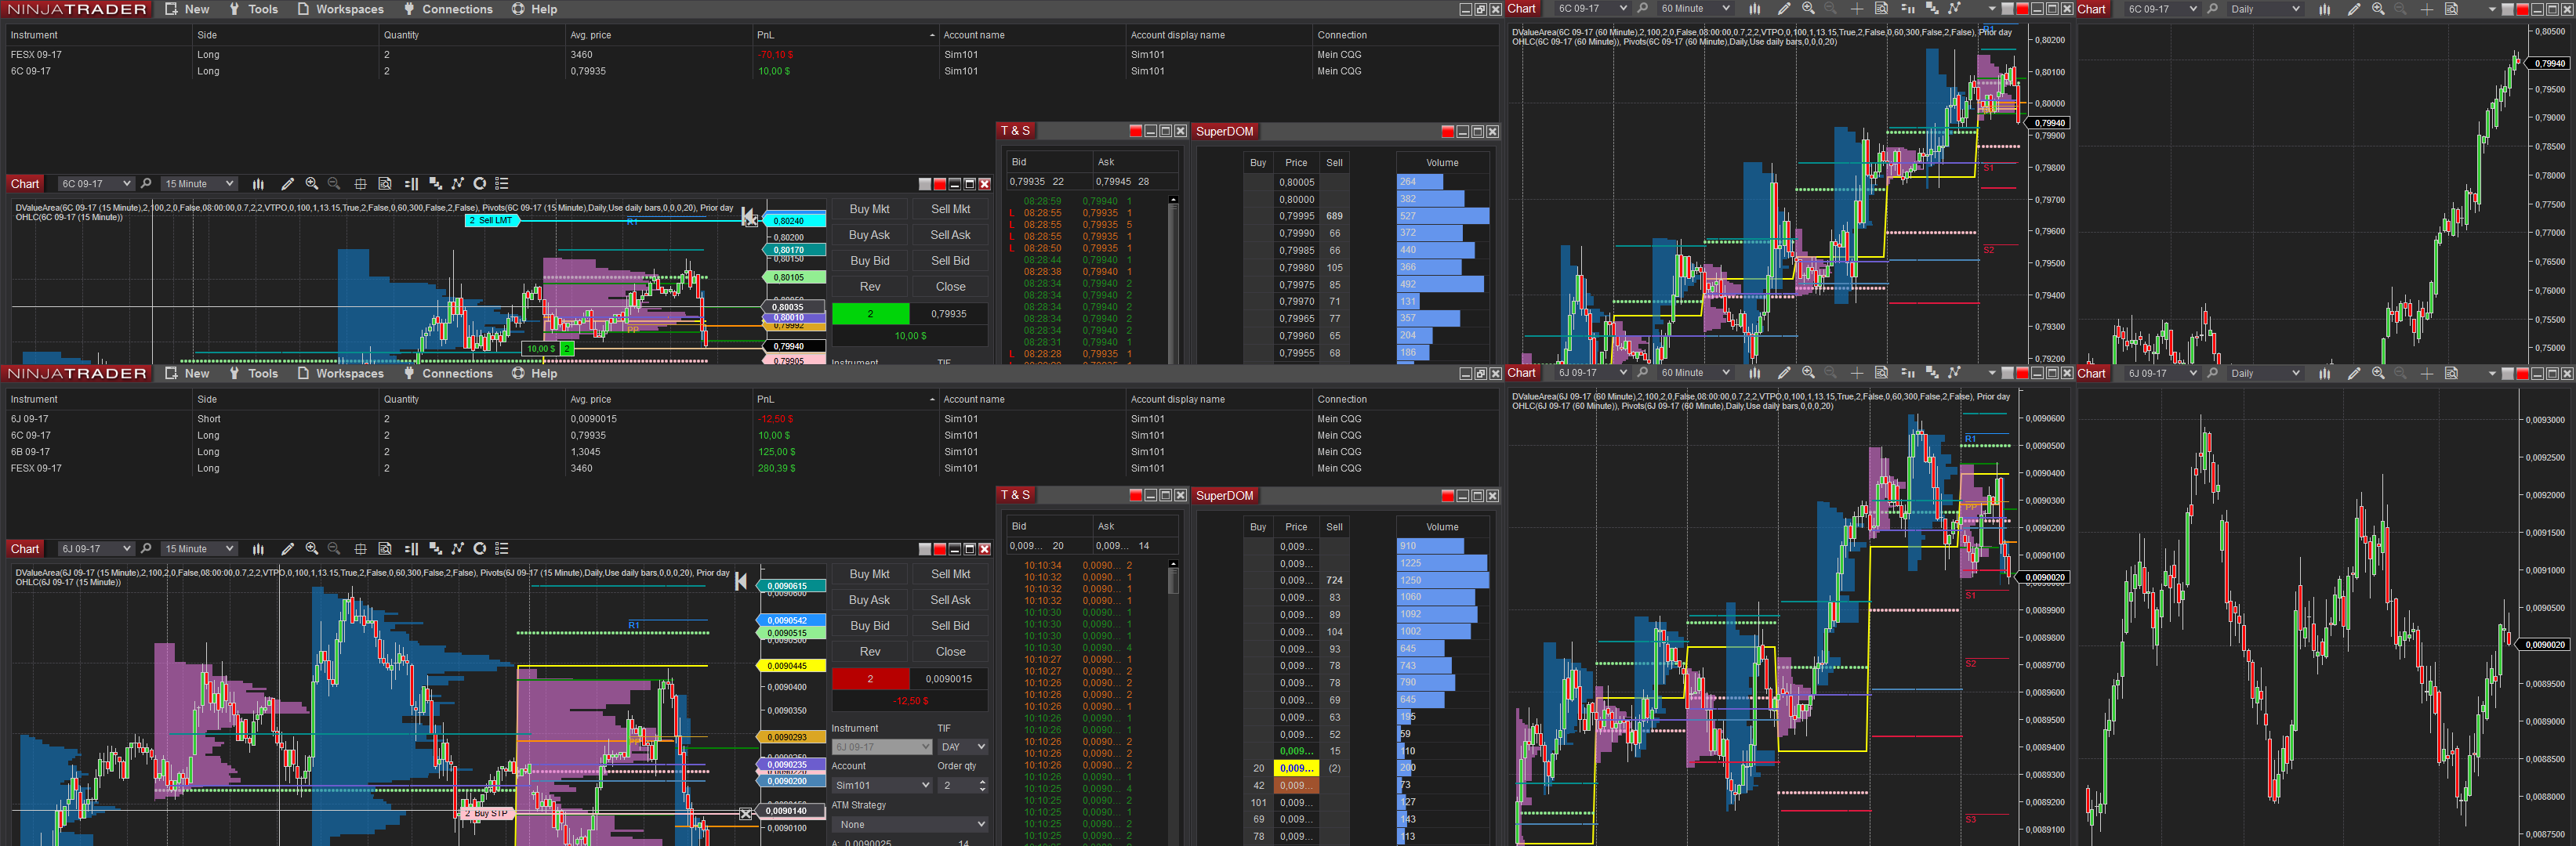Open New menu in upper NinjaTrader window
Screen dimensions: 2576x846
click(187, 9)
